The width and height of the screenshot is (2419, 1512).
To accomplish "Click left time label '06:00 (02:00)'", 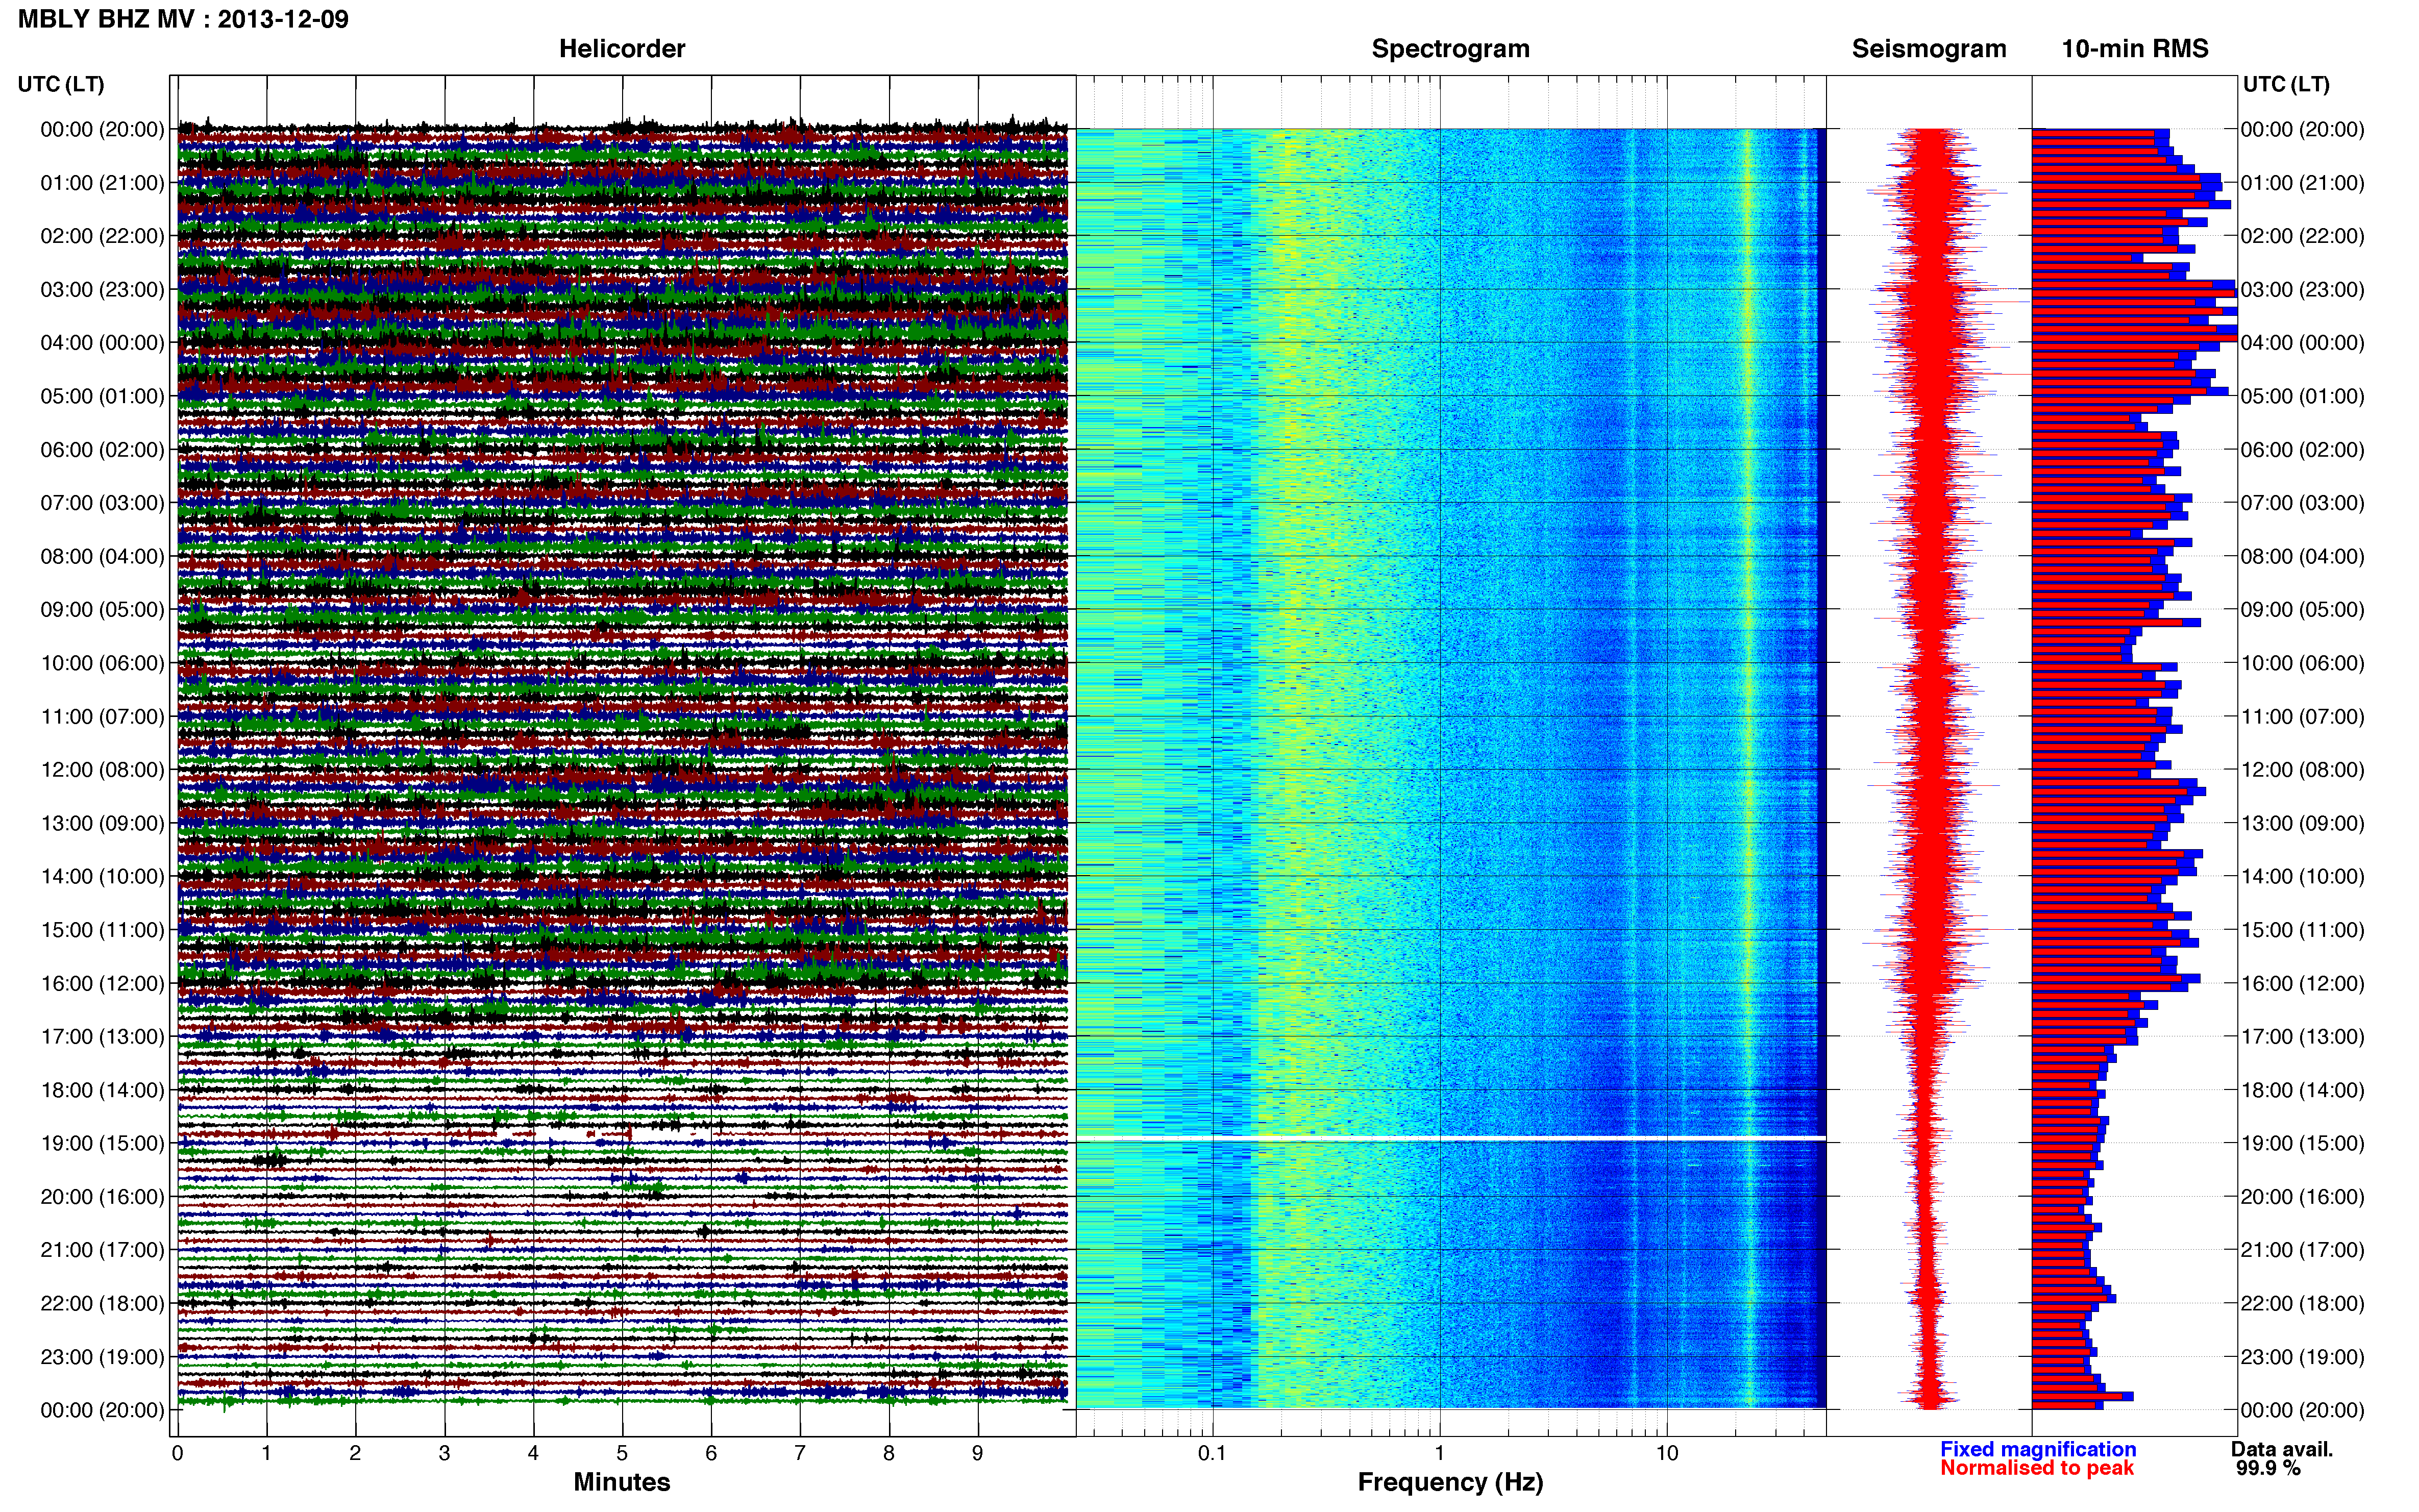I will [x=102, y=450].
